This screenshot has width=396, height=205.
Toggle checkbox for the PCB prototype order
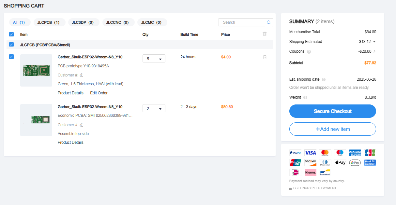[x=11, y=57]
